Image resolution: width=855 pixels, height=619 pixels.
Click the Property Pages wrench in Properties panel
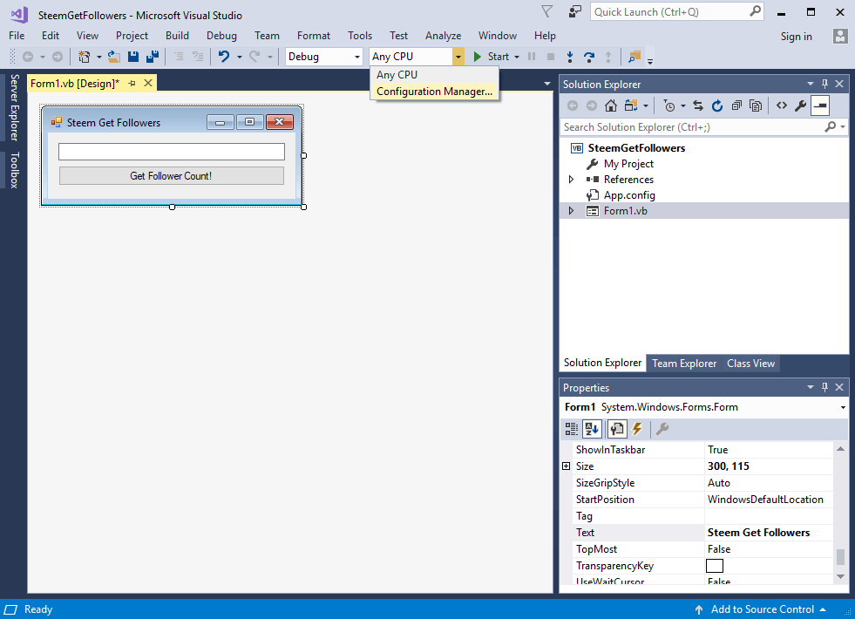(662, 429)
